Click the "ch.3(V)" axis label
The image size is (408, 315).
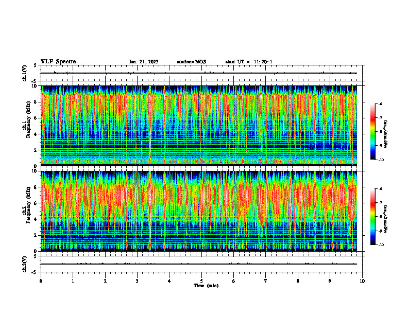coord(25,264)
